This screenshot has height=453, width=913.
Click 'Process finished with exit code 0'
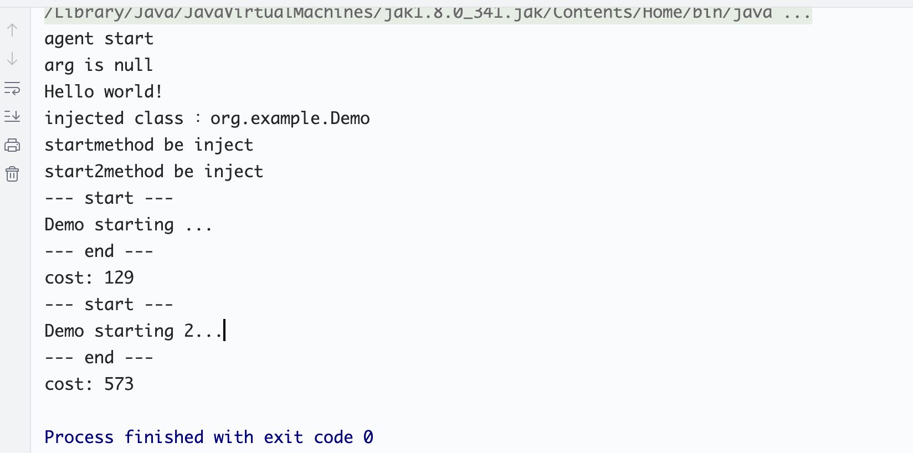[209, 437]
